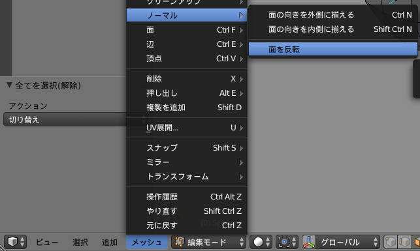The image size is (420, 251).
Task: Choose 面の向きを内側に揃える
Action: pyautogui.click(x=333, y=29)
